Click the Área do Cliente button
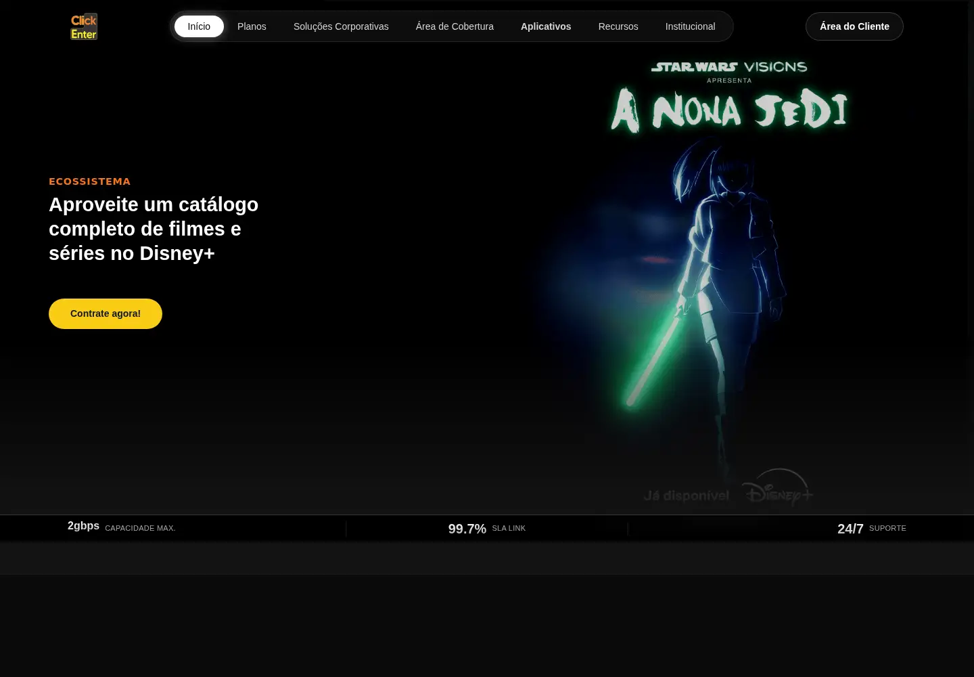The width and height of the screenshot is (974, 677). (854, 26)
